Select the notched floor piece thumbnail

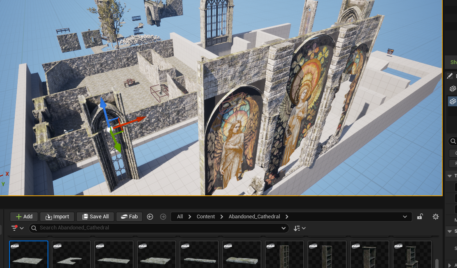click(71, 254)
